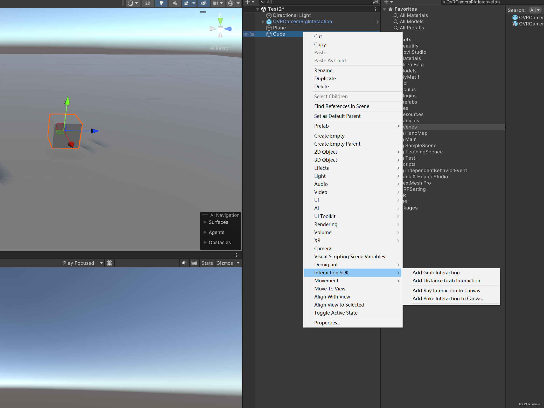The width and height of the screenshot is (544, 408).
Task: Expand the OVRCameraRigInteraction hierarchy item
Action: pyautogui.click(x=263, y=22)
